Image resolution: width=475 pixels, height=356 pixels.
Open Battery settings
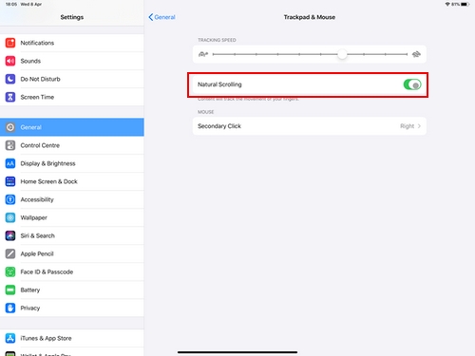72,290
